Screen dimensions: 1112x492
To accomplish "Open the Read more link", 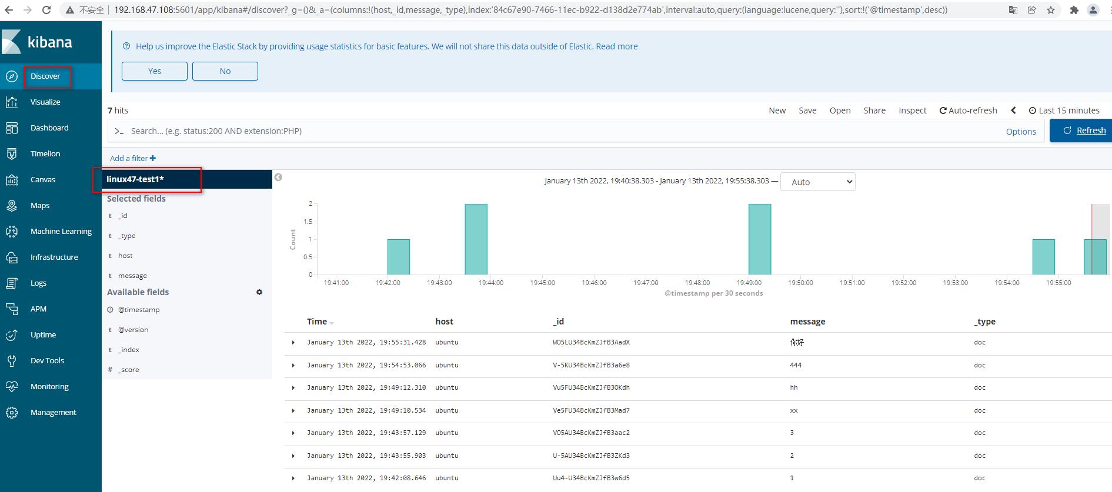I will pos(617,46).
